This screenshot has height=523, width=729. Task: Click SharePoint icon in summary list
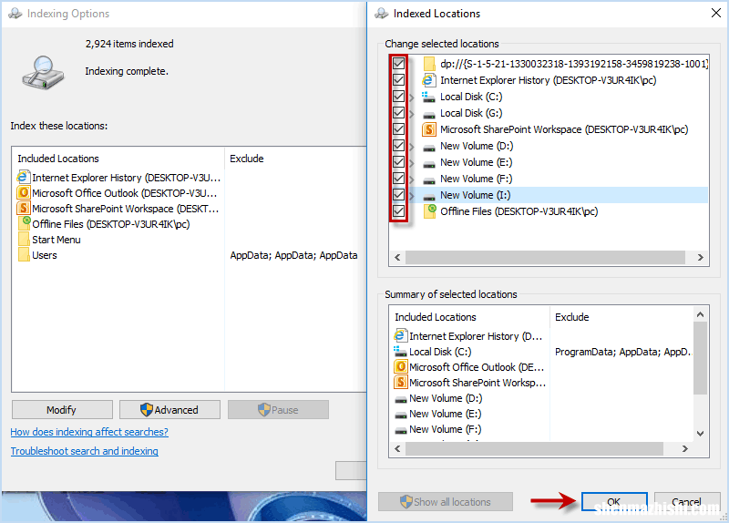(x=400, y=382)
